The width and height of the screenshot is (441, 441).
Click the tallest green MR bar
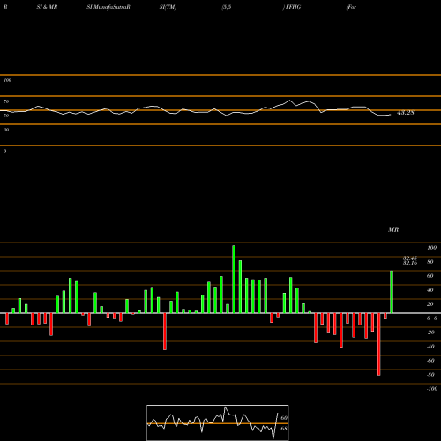pyautogui.click(x=234, y=279)
